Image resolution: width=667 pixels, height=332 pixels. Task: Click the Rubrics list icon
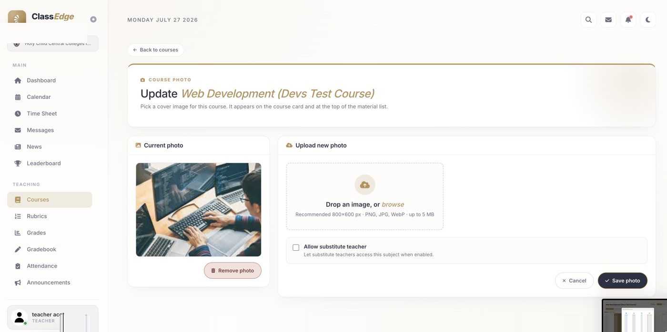click(x=18, y=216)
